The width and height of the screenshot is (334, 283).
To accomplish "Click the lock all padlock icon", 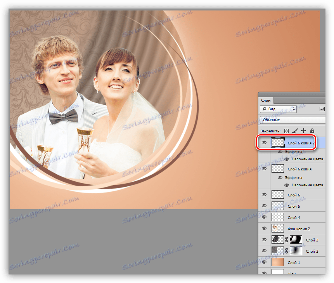I will coord(312,131).
